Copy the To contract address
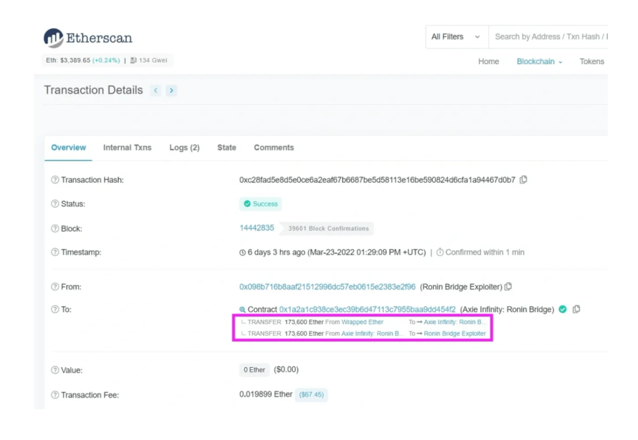 [576, 309]
